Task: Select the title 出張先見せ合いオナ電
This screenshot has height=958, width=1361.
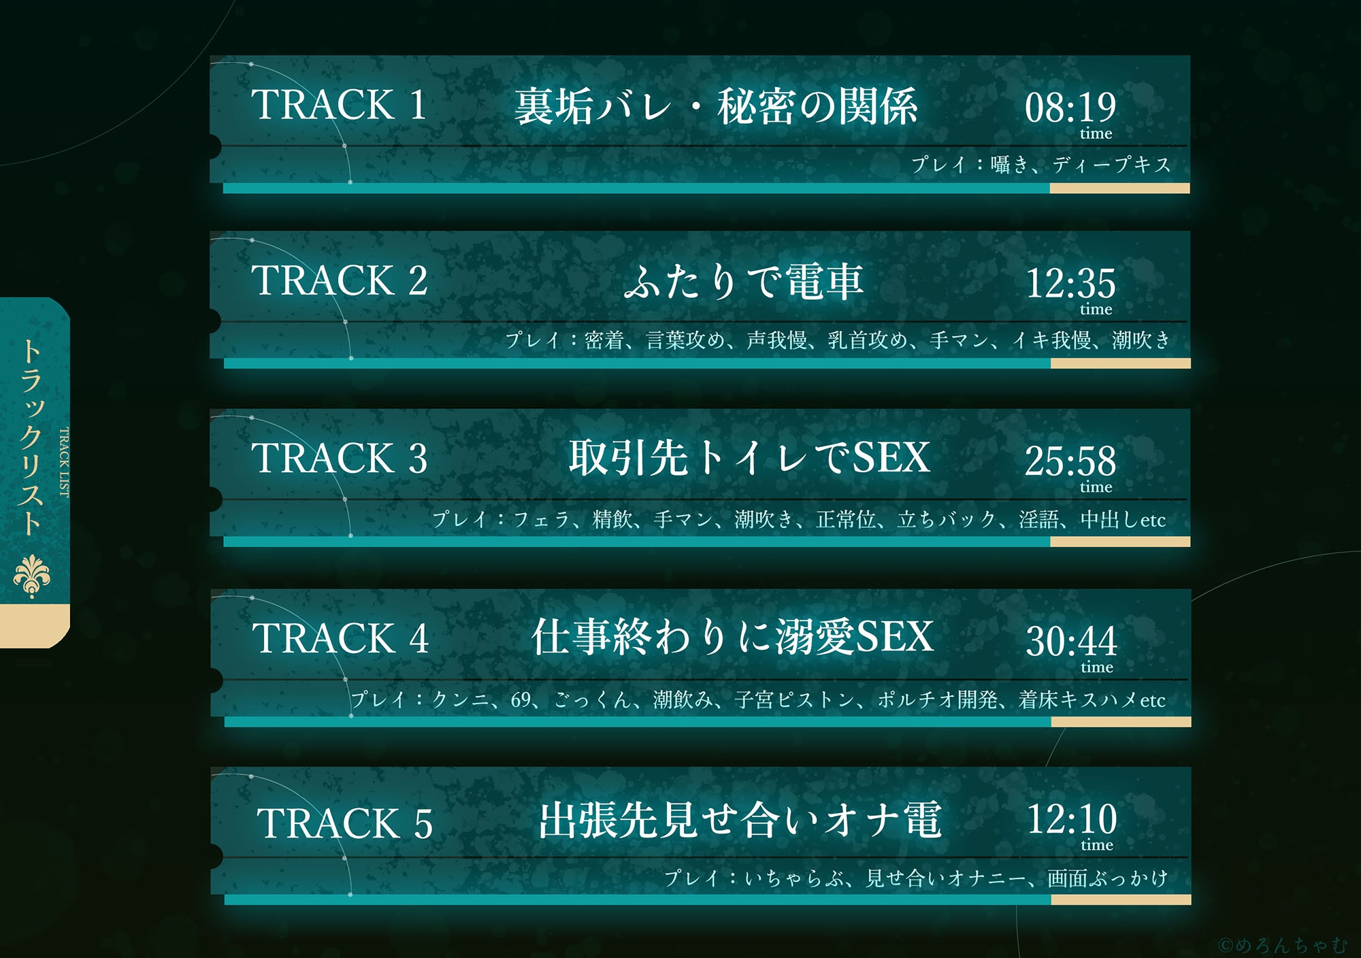Action: click(x=740, y=820)
